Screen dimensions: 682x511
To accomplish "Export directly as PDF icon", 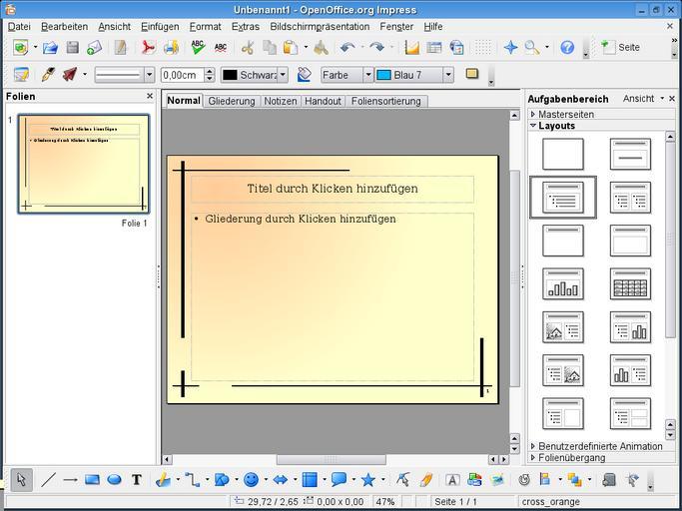I will pyautogui.click(x=148, y=47).
